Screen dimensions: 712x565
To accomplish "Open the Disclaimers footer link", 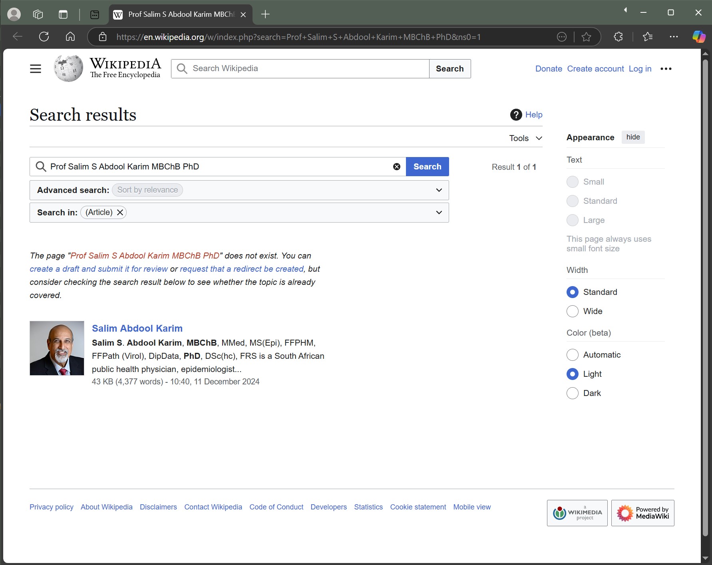I will tap(158, 507).
